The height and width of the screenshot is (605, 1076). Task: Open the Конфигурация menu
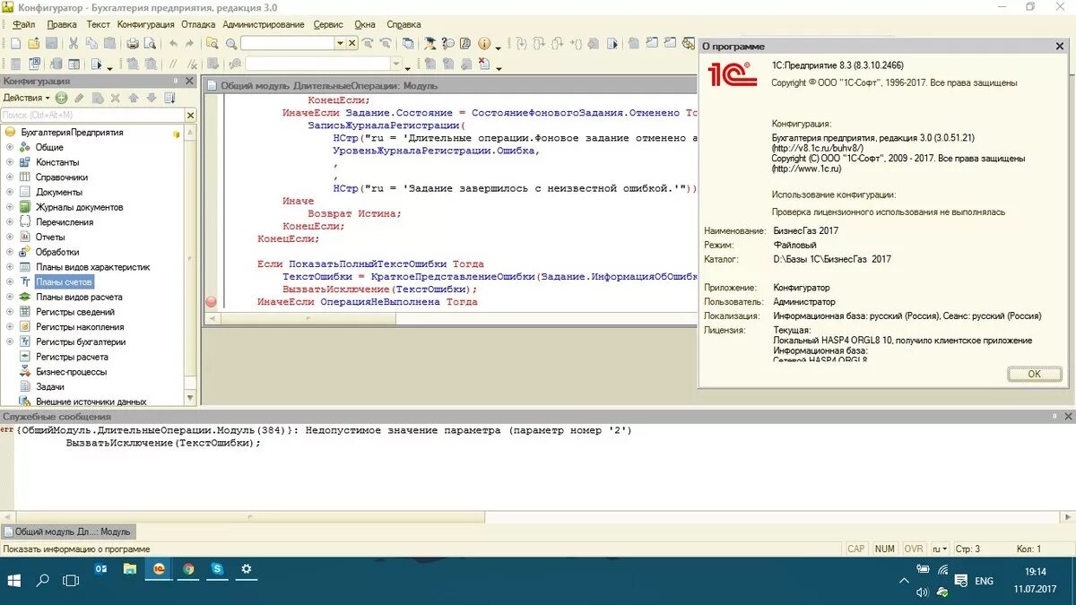point(146,24)
